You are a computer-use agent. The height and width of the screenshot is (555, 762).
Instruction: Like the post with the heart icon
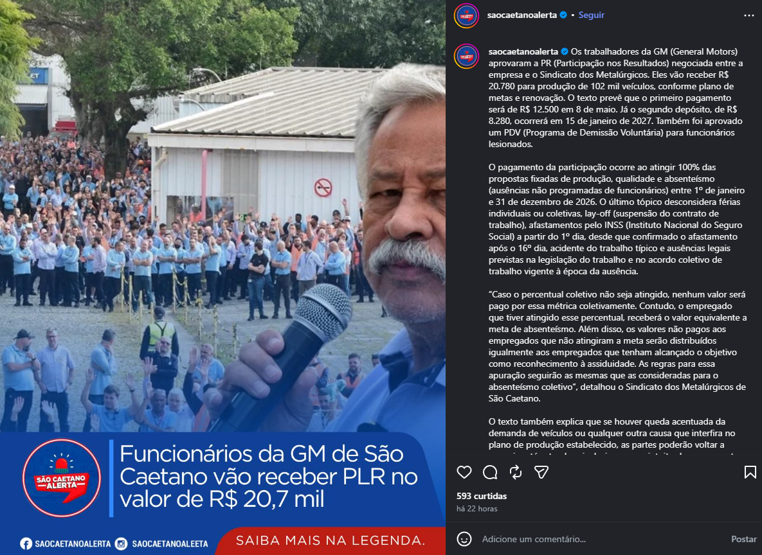tap(464, 472)
